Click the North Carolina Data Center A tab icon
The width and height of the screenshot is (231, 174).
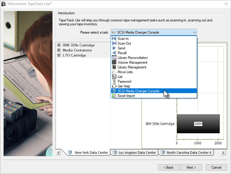click(163, 152)
